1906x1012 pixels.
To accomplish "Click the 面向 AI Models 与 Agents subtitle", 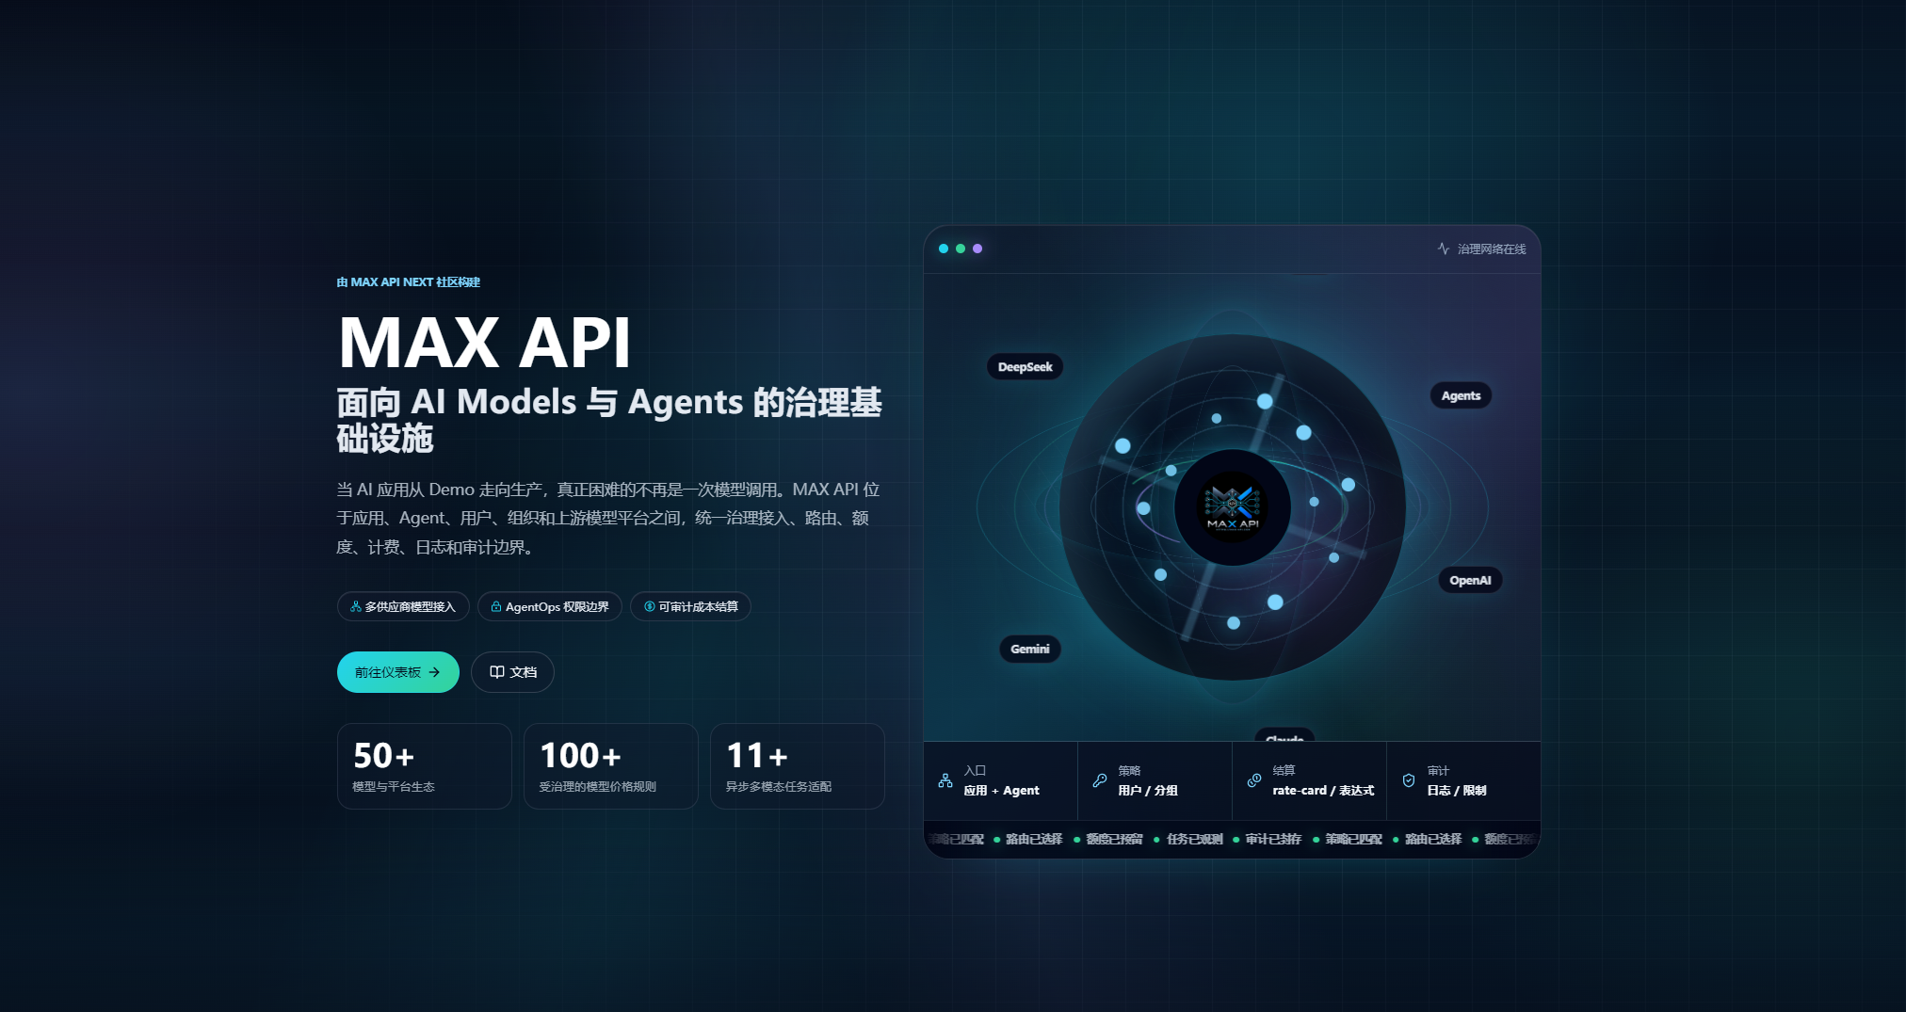I will click(610, 420).
